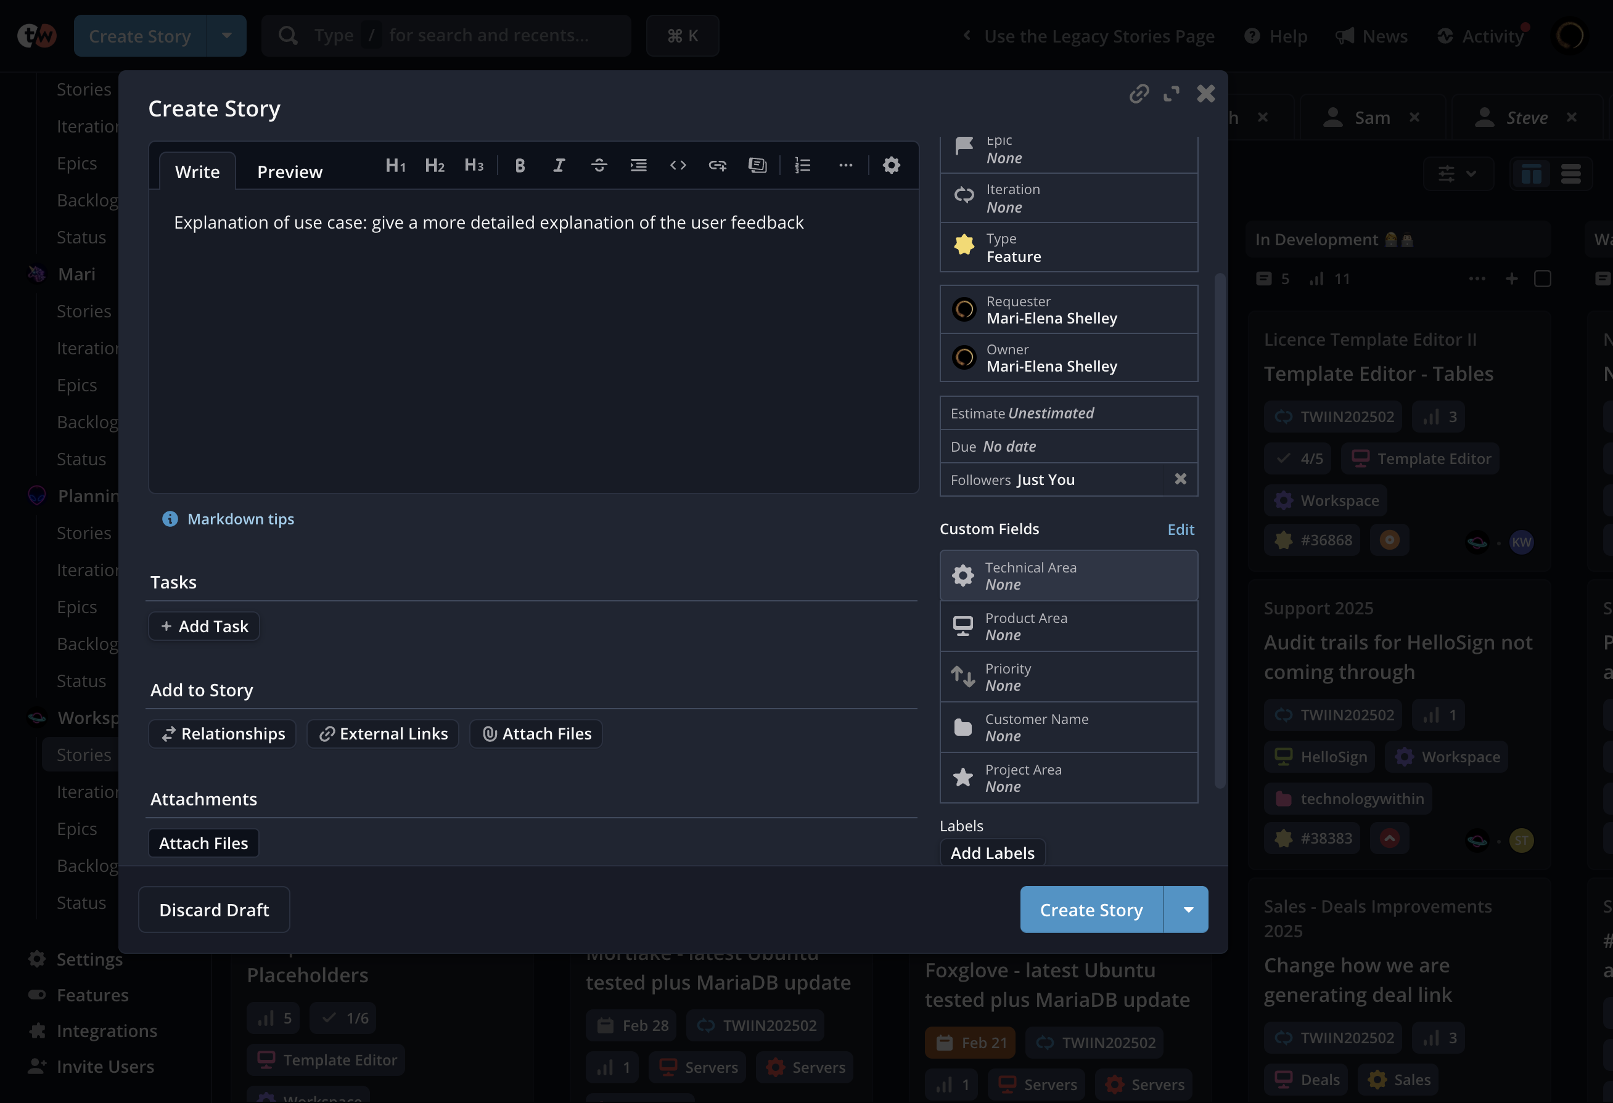This screenshot has width=1613, height=1103.
Task: Set the Product Area custom field
Action: 1068,627
